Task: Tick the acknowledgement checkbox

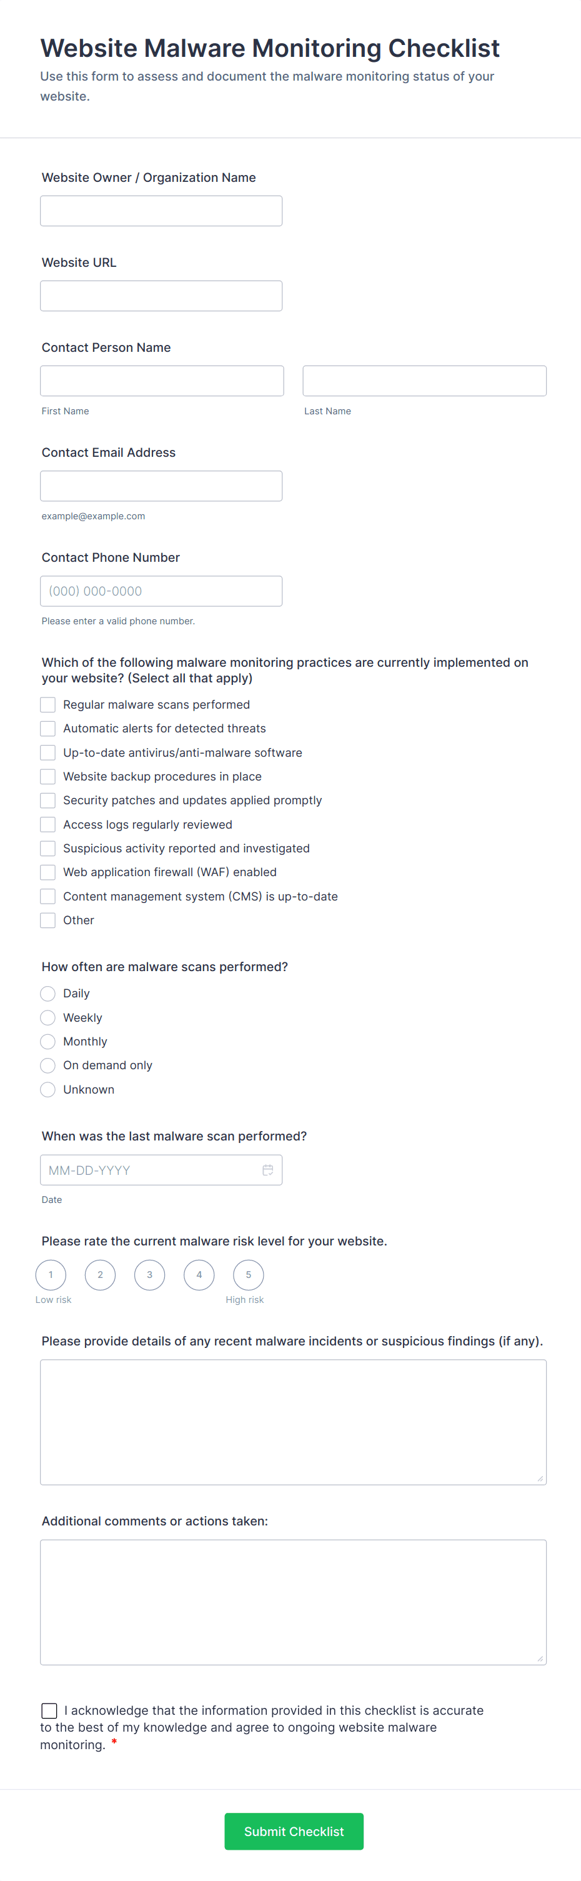Action: pyautogui.click(x=49, y=1711)
